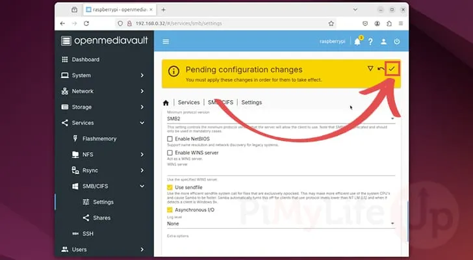Apply pending changes with checkmark
This screenshot has width=473, height=260.
392,69
